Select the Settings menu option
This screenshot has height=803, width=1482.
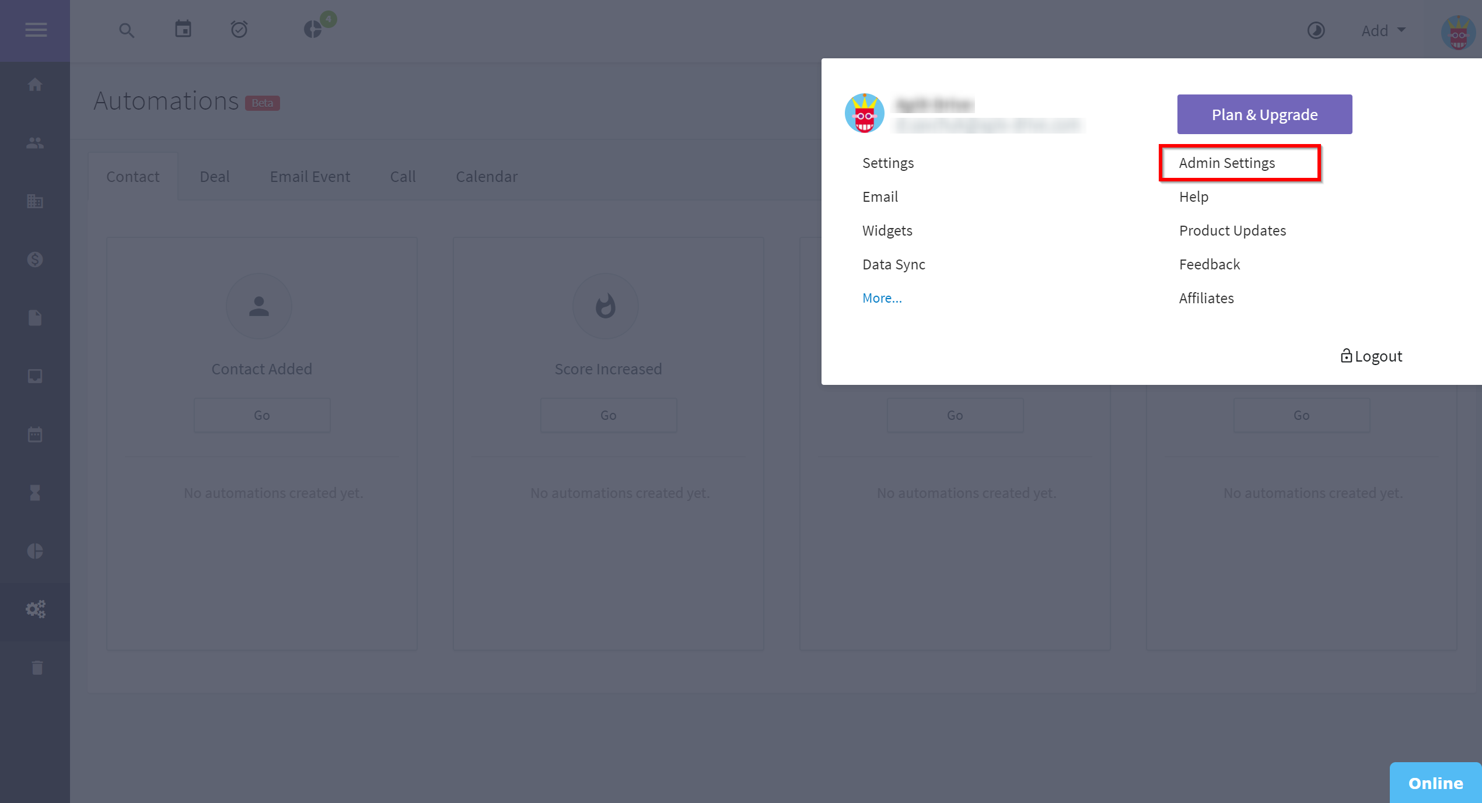pyautogui.click(x=887, y=162)
